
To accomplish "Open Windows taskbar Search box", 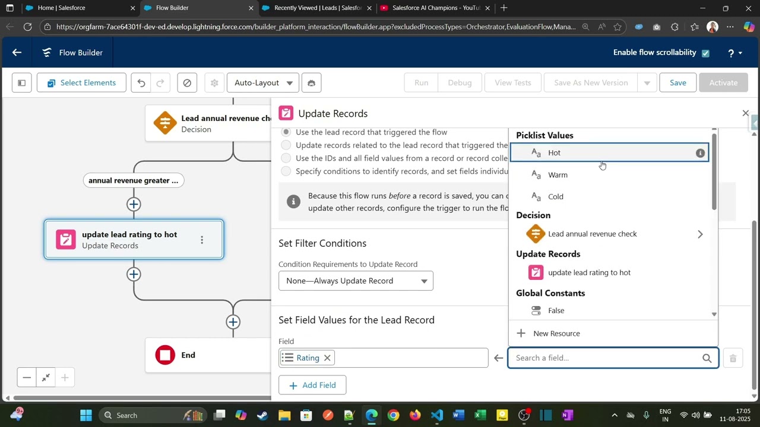I will click(x=151, y=415).
